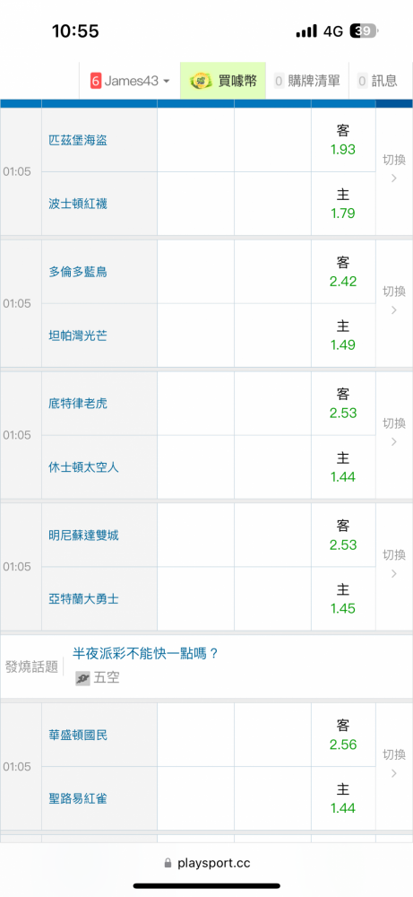
Task: Tap the lock icon beside playsport.cc
Action: click(x=168, y=863)
